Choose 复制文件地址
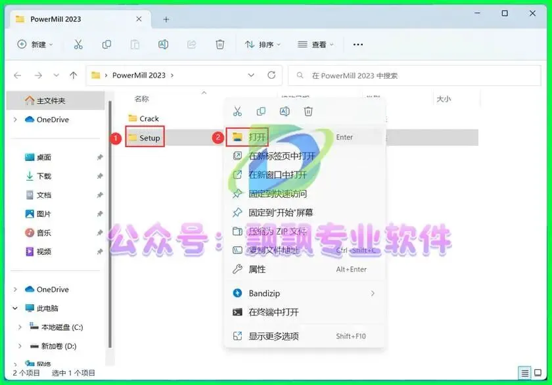Image resolution: width=552 pixels, height=385 pixels. tap(305, 250)
